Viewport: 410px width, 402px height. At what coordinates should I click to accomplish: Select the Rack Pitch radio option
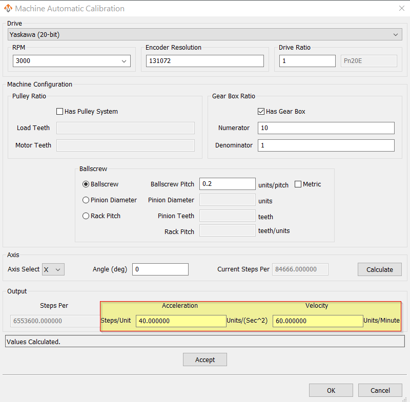86,216
